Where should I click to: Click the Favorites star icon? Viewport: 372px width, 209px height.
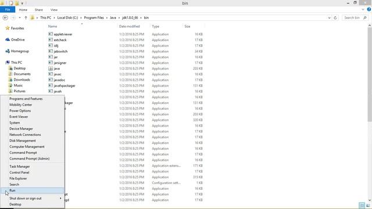[x=8, y=28]
